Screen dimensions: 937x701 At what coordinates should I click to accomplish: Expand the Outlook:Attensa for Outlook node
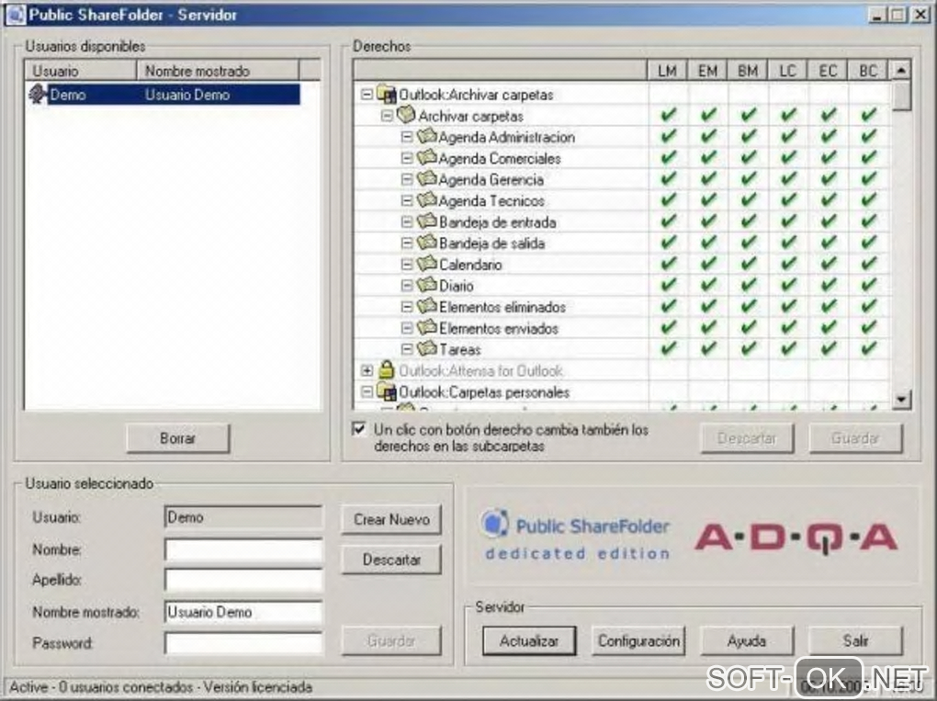click(367, 371)
